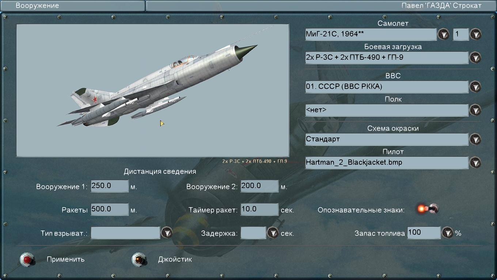497x280 pixels.
Task: Open the ВВС air force dropdown arrow
Action: (475, 87)
